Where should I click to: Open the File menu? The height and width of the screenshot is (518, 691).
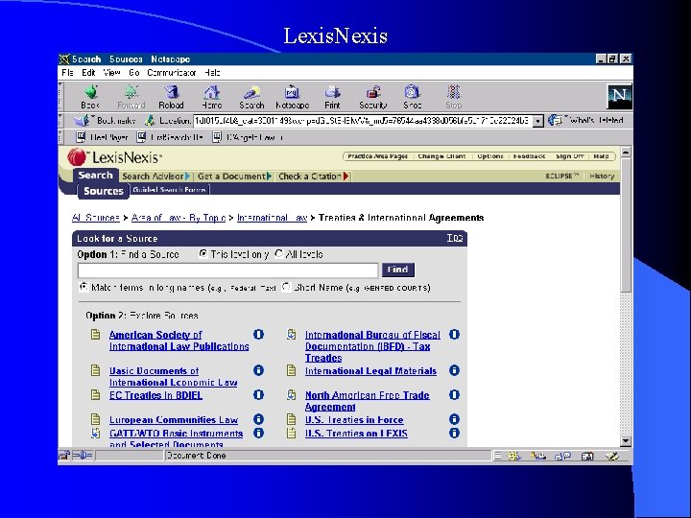click(x=67, y=73)
